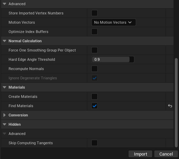This screenshot has height=159, width=179.
Task: Enable the Create Materials checkbox
Action: tap(94, 96)
